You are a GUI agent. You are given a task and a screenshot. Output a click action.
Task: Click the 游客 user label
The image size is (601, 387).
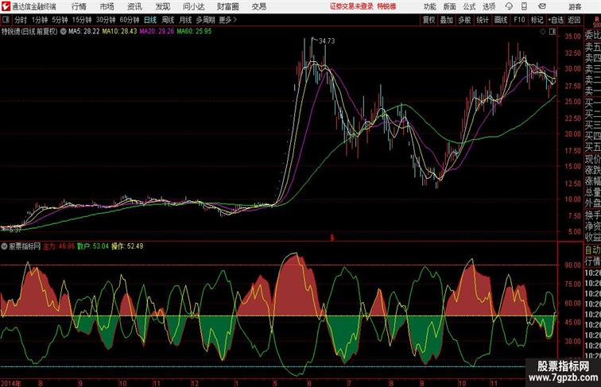[x=575, y=6]
